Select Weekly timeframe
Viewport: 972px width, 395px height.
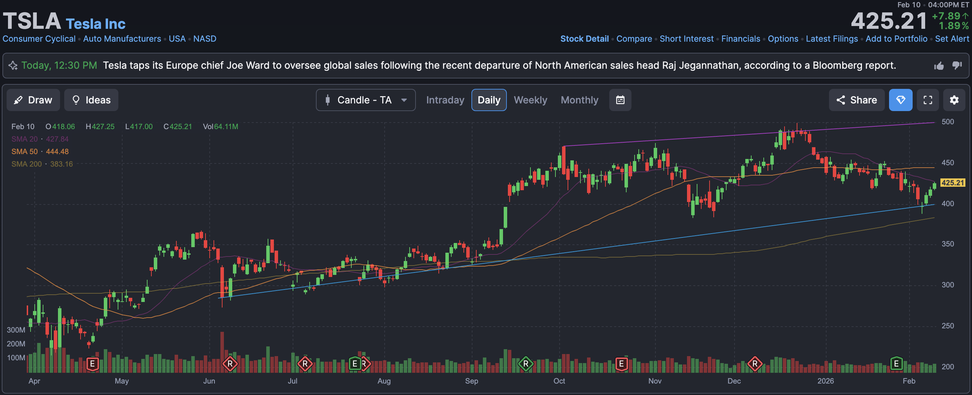pyautogui.click(x=530, y=100)
